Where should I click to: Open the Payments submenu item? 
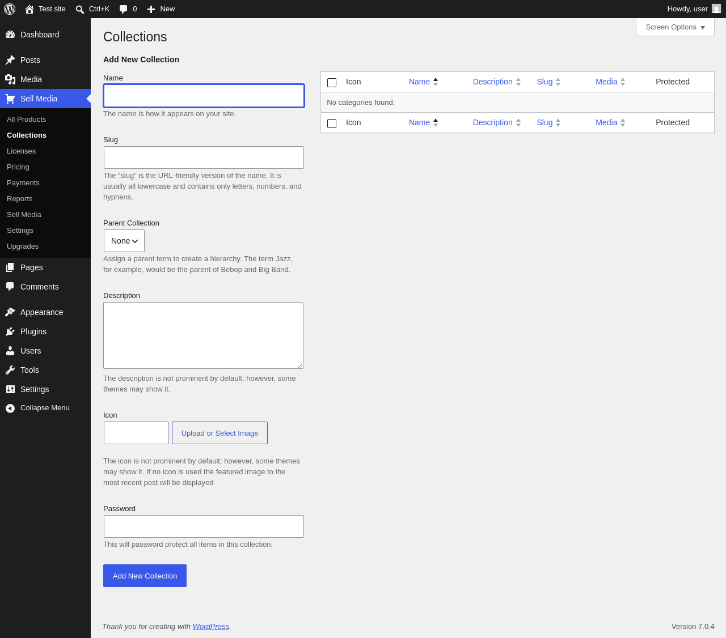point(23,183)
